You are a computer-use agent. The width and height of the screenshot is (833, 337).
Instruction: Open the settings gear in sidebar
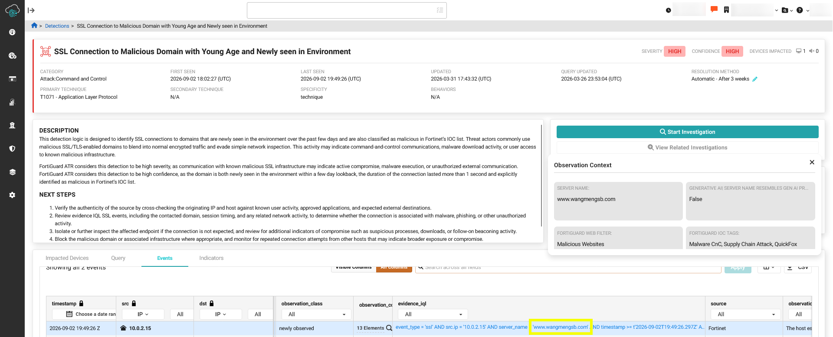pyautogui.click(x=12, y=195)
